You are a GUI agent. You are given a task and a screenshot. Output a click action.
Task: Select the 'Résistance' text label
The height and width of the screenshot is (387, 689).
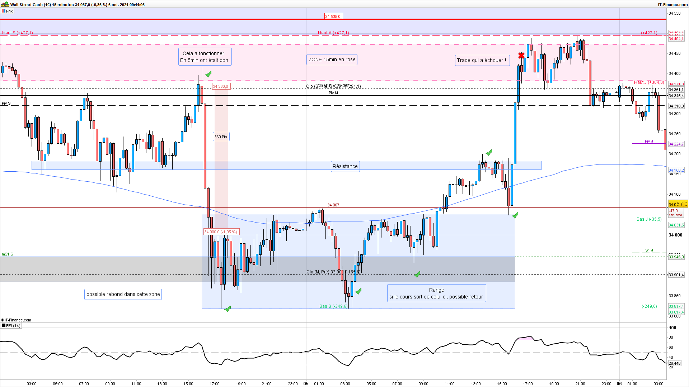345,166
